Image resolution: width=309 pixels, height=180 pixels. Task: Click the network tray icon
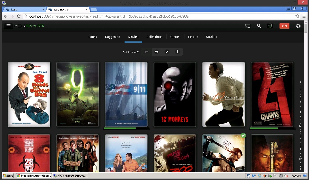coord(281,175)
